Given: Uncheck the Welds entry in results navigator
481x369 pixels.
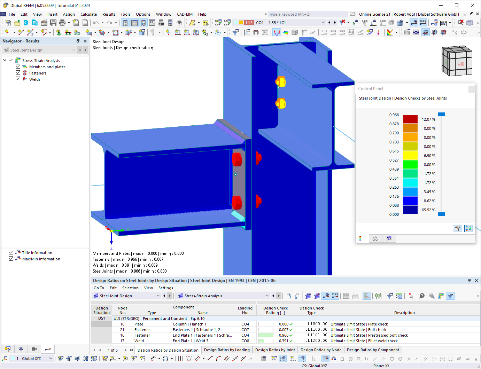Looking at the screenshot, I should [18, 79].
